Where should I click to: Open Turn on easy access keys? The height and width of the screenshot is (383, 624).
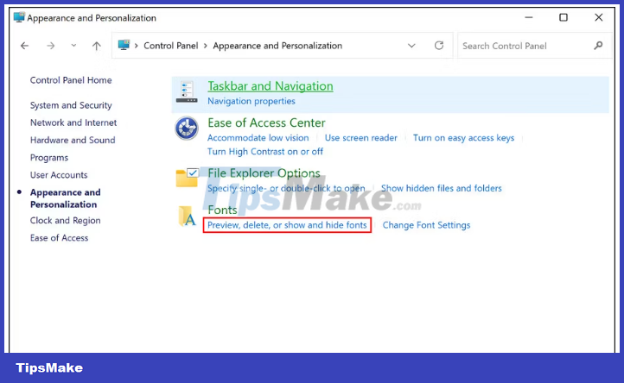pyautogui.click(x=463, y=138)
